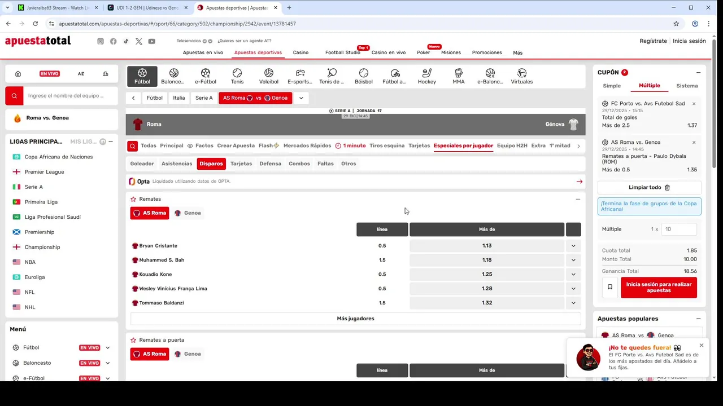This screenshot has width=723, height=406.
Task: Collapse the Cupón panel
Action: [x=698, y=73]
